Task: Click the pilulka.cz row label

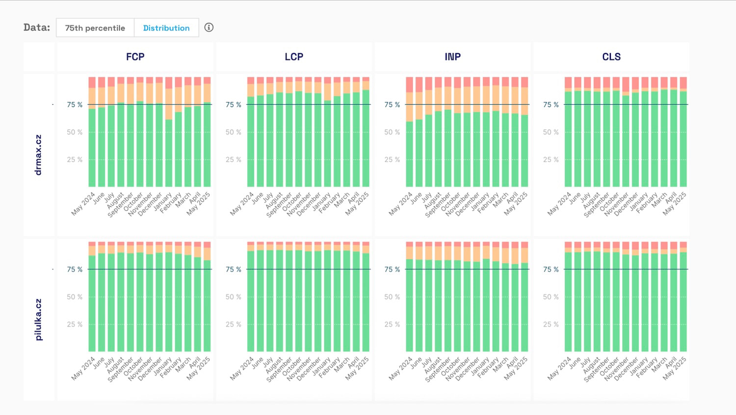Action: tap(38, 320)
